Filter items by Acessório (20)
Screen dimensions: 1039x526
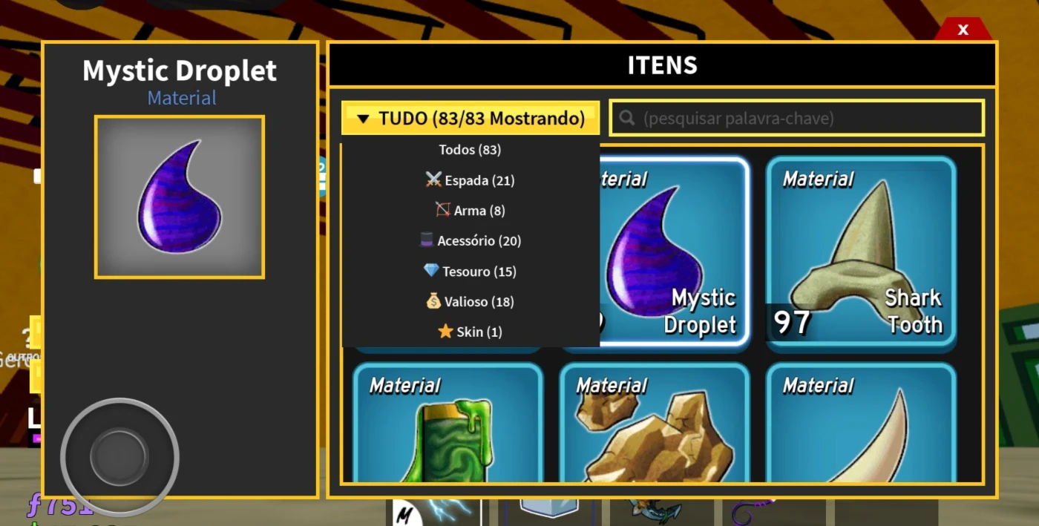coord(470,241)
